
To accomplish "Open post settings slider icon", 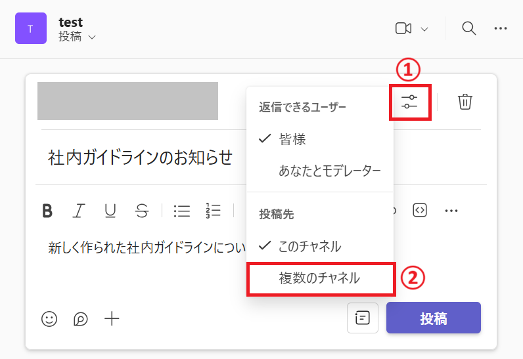I will [x=409, y=102].
